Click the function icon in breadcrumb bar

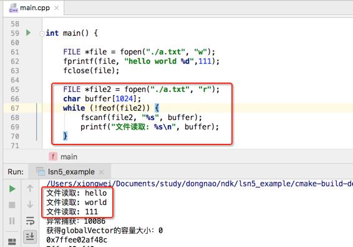coord(53,156)
